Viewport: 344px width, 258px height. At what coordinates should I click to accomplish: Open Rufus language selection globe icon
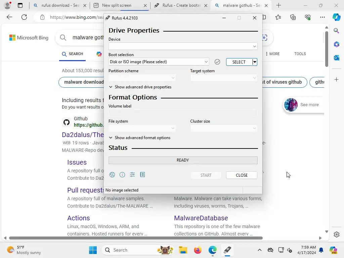coord(112,175)
